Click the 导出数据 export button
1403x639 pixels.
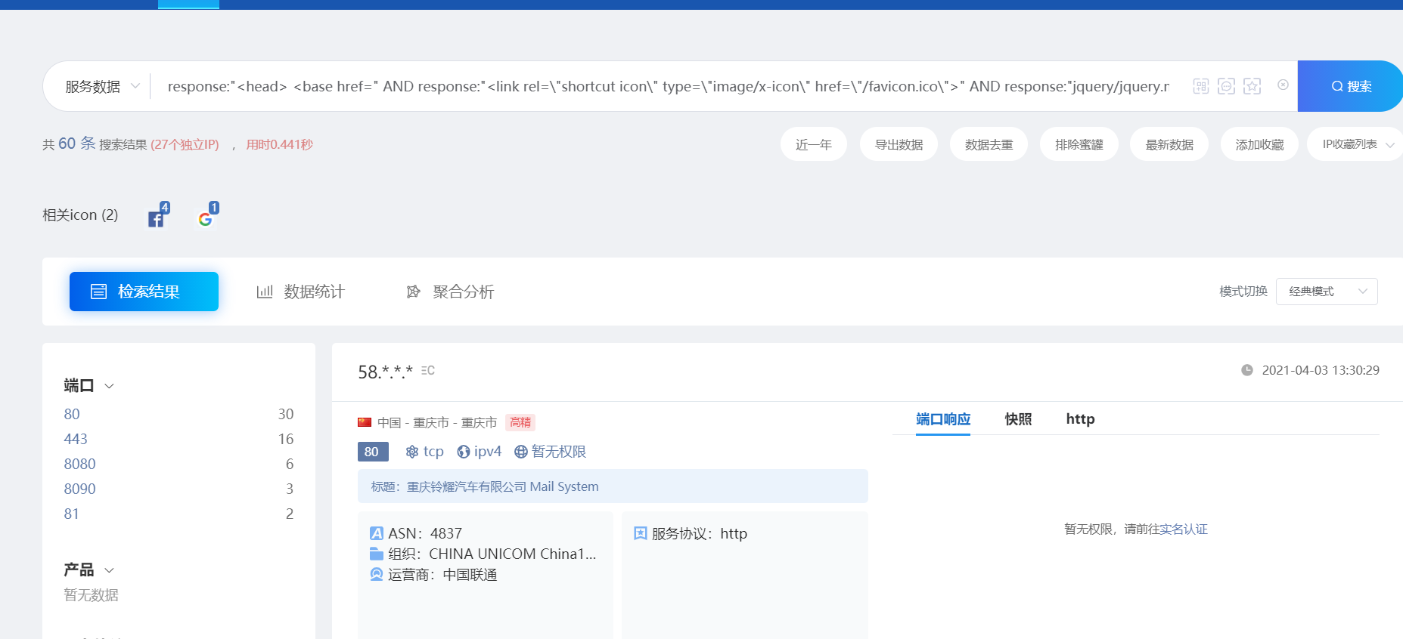(x=899, y=144)
